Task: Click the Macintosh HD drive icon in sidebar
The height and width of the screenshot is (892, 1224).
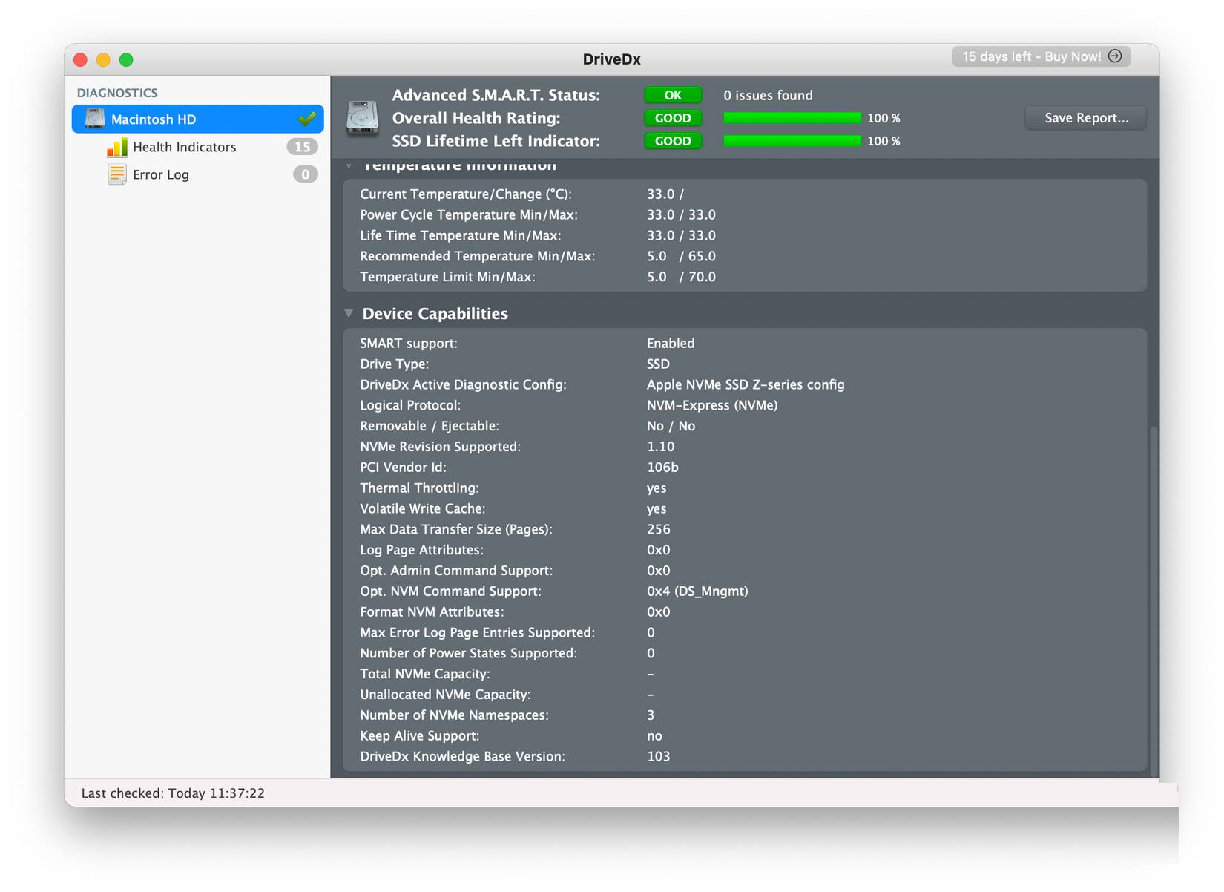Action: coord(95,119)
